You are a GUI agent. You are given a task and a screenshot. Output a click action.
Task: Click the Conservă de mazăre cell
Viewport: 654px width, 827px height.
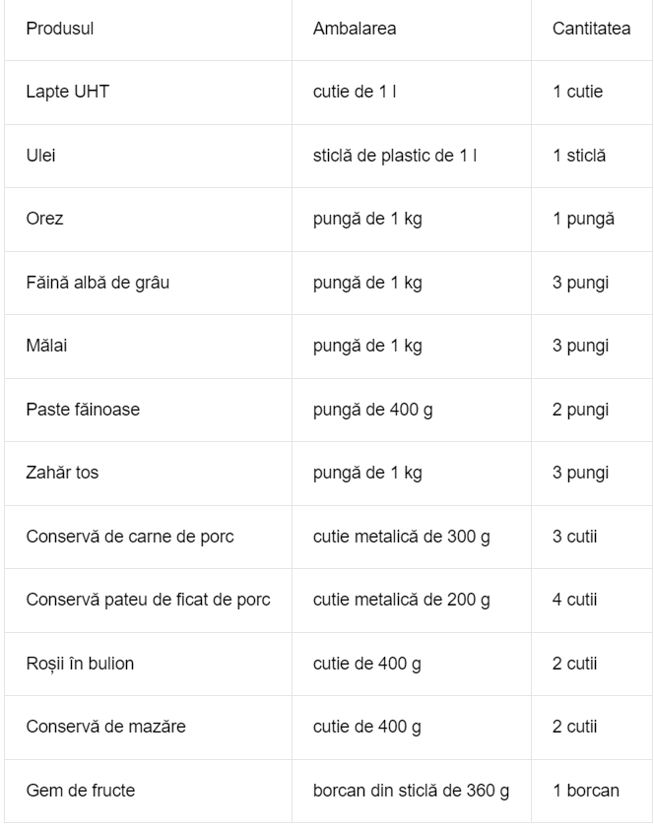coord(149,728)
